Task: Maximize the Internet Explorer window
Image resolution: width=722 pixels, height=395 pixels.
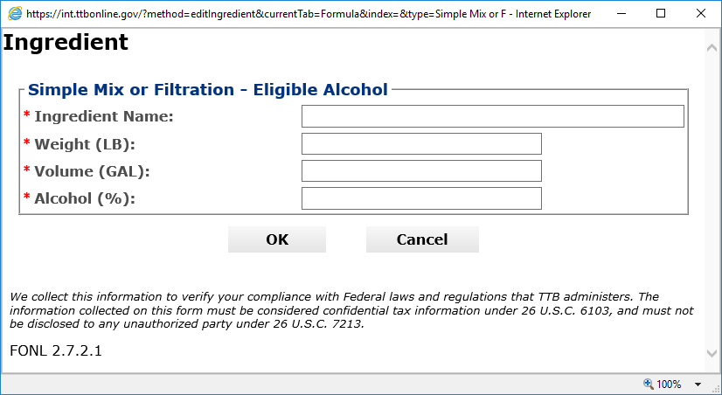Action: 660,14
